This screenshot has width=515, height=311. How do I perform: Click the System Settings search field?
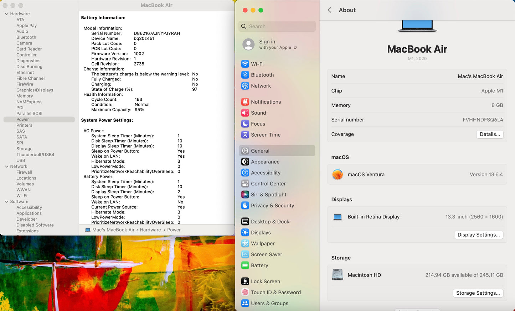(277, 26)
